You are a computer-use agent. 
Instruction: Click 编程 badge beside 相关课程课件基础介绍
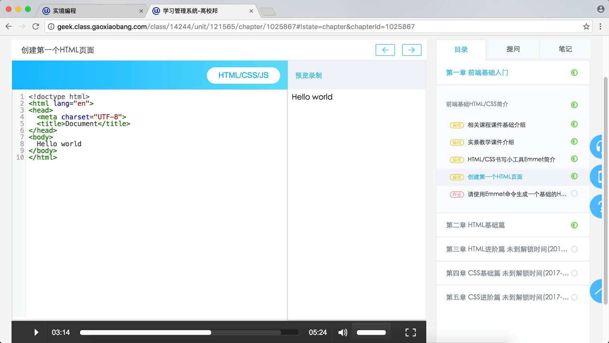[x=457, y=125]
